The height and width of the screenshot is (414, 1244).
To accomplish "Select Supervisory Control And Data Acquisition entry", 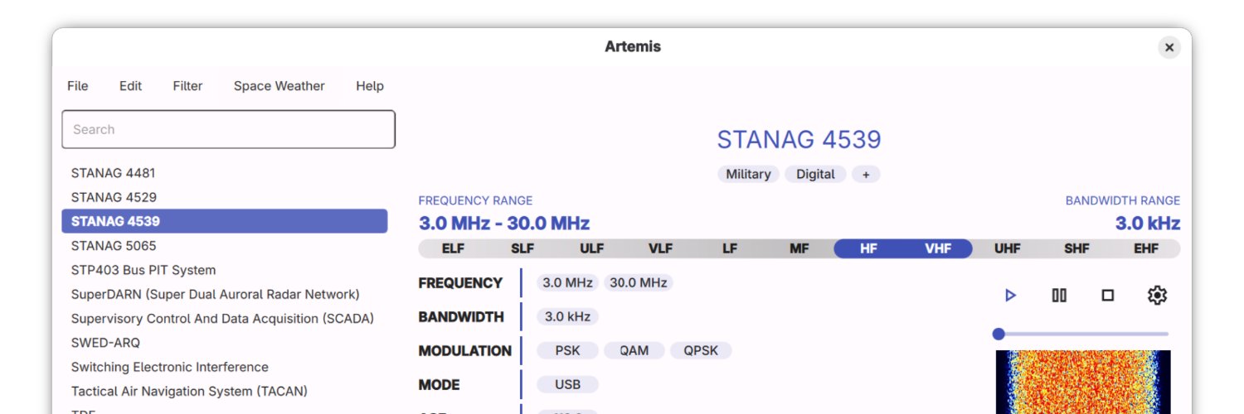I will [x=225, y=318].
